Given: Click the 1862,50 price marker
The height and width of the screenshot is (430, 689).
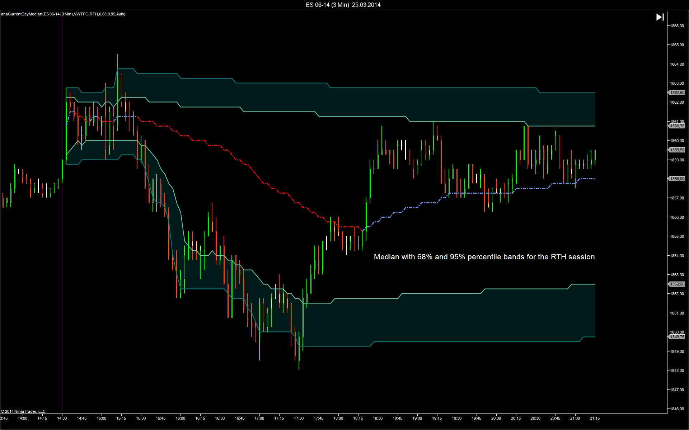Looking at the screenshot, I should (677, 93).
